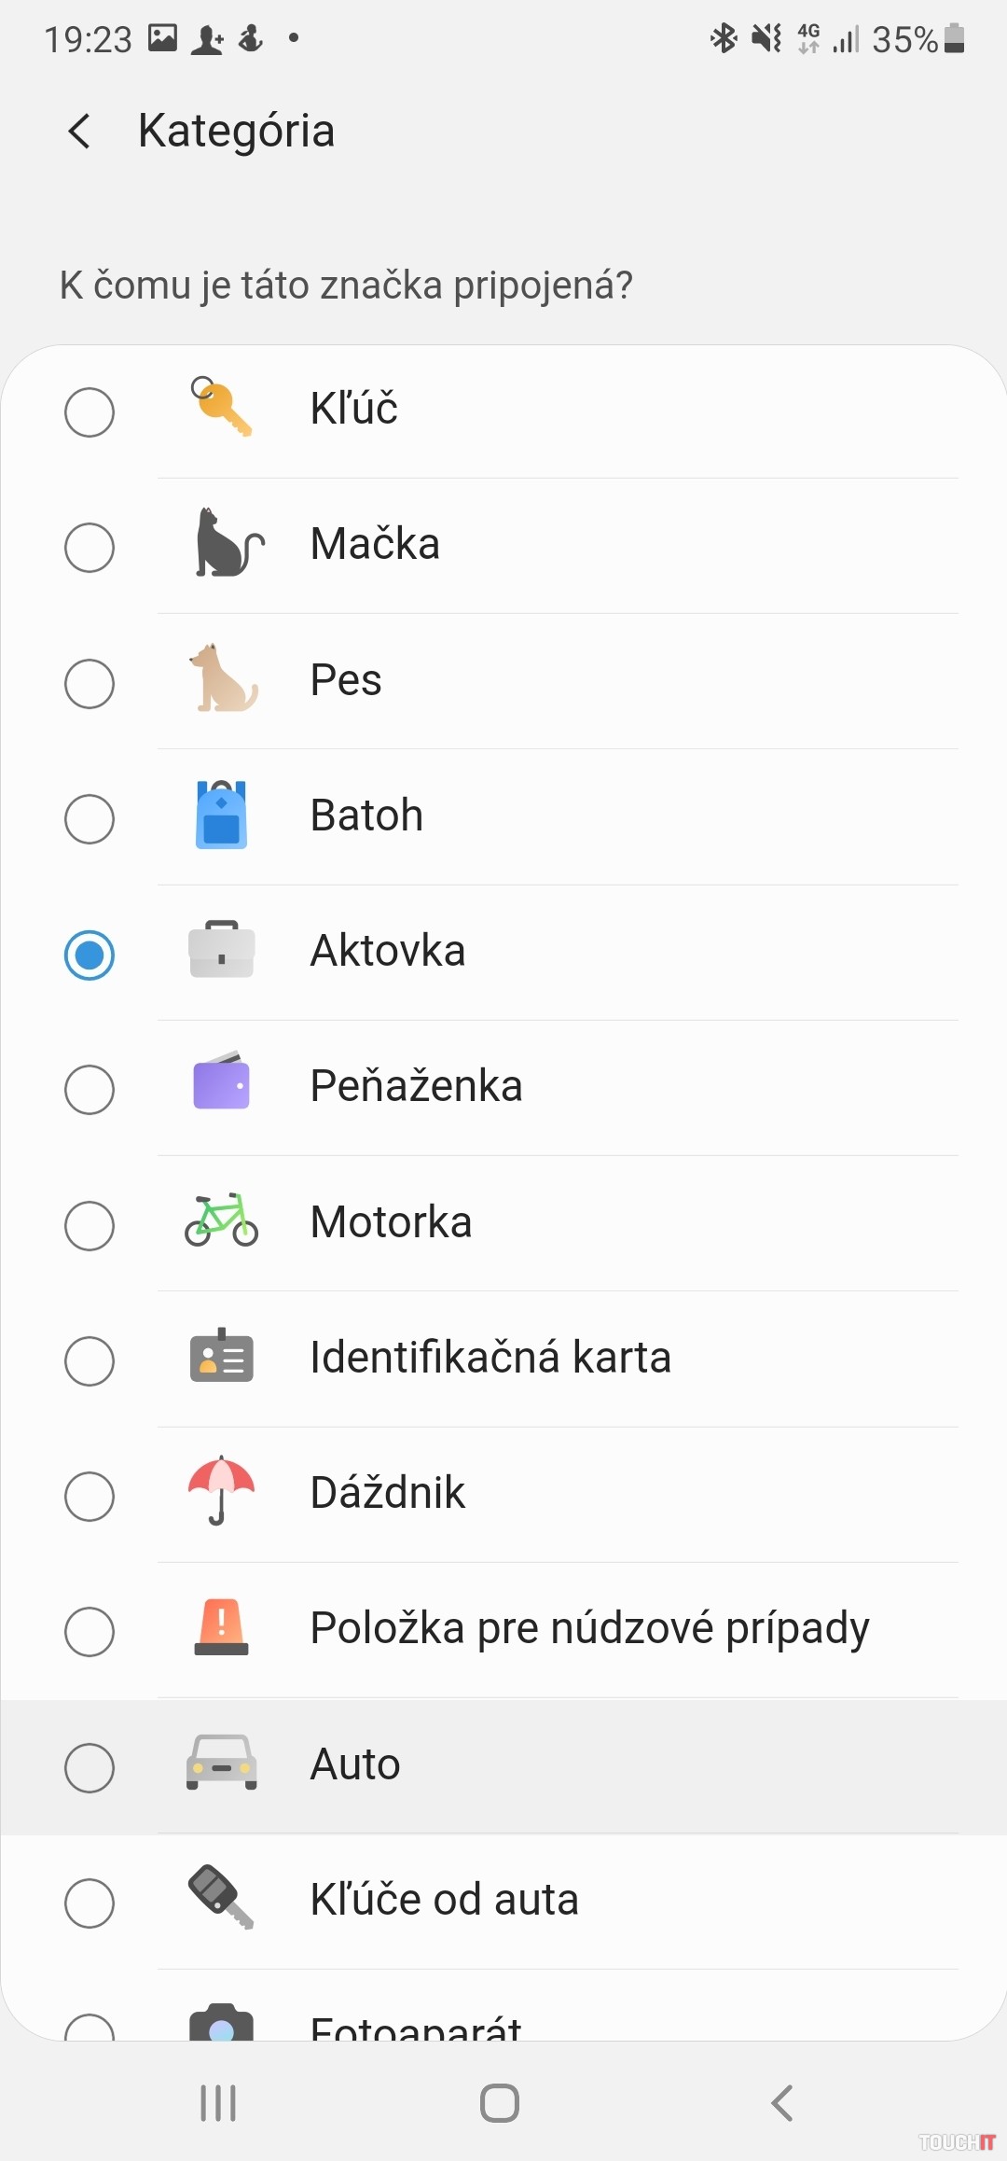Viewport: 1007px width, 2161px height.
Task: Tap the blue backpack icon
Action: 222,816
